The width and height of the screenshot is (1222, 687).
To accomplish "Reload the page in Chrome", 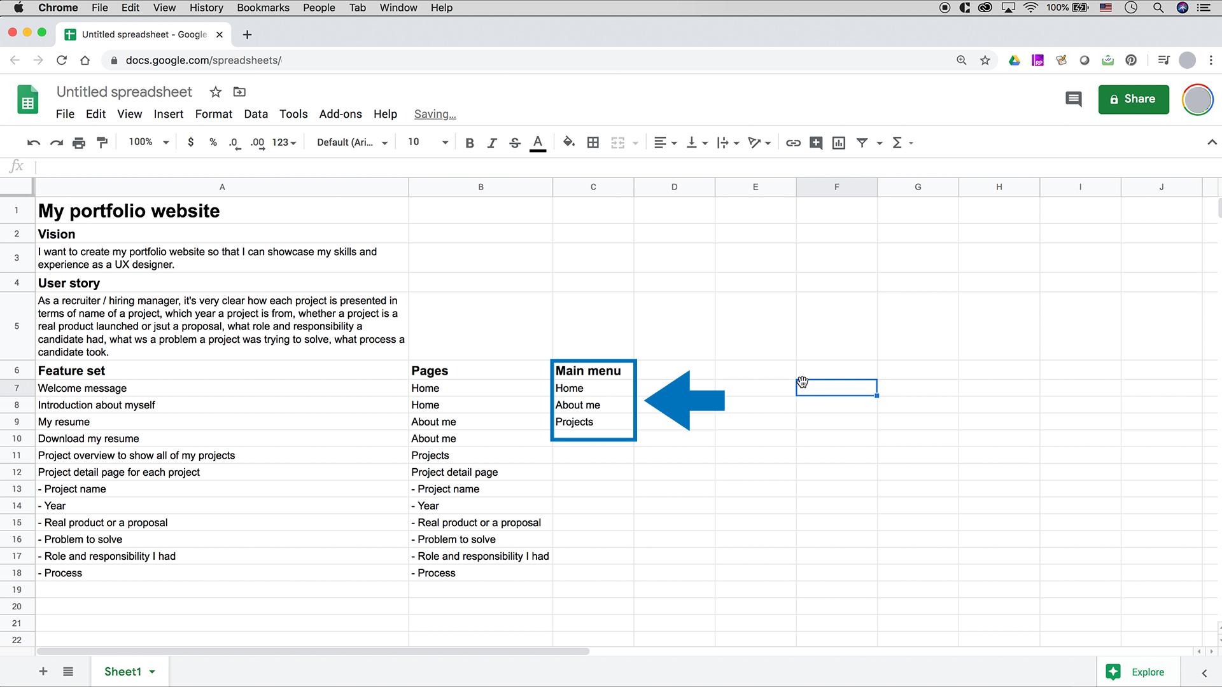I will pyautogui.click(x=62, y=60).
